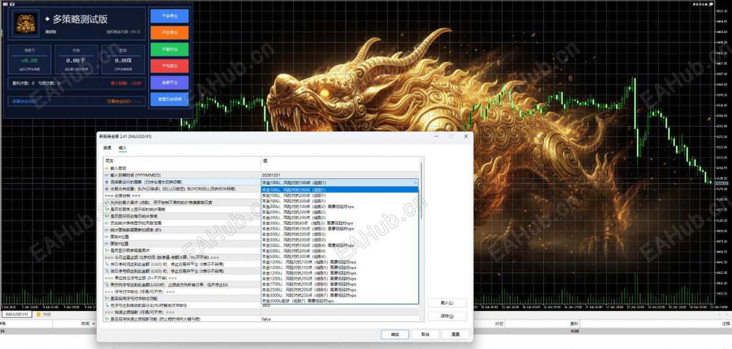Screen dimensions: 732x349
Task: Click the icon beside 选择要运行的策略 row
Action: pos(106,182)
